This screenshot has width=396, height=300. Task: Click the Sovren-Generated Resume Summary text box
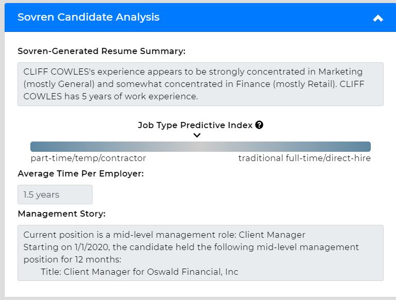(200, 84)
